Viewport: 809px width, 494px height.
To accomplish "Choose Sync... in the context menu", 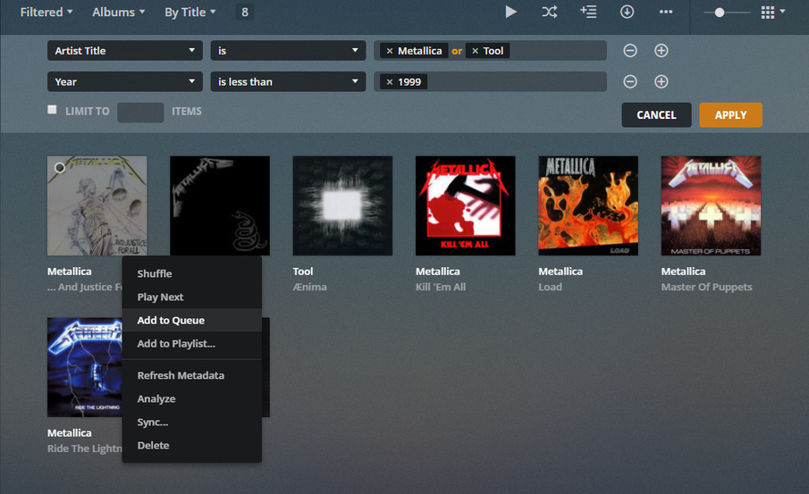I will tap(192, 422).
